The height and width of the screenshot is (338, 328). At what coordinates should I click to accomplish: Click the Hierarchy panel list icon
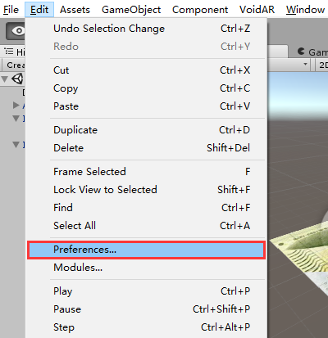tap(9, 51)
